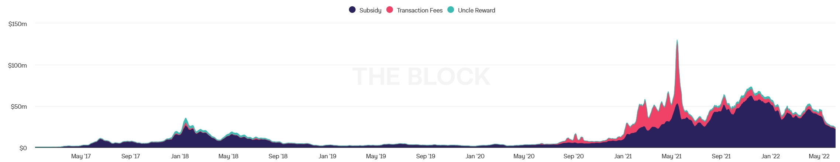This screenshot has width=840, height=162.
Task: Select the Jan '22 axis label
Action: click(x=771, y=156)
